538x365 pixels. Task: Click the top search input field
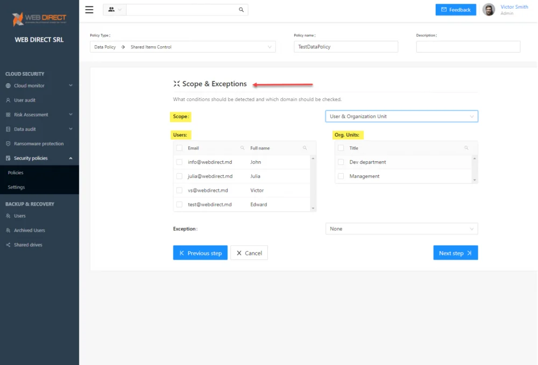tap(182, 10)
